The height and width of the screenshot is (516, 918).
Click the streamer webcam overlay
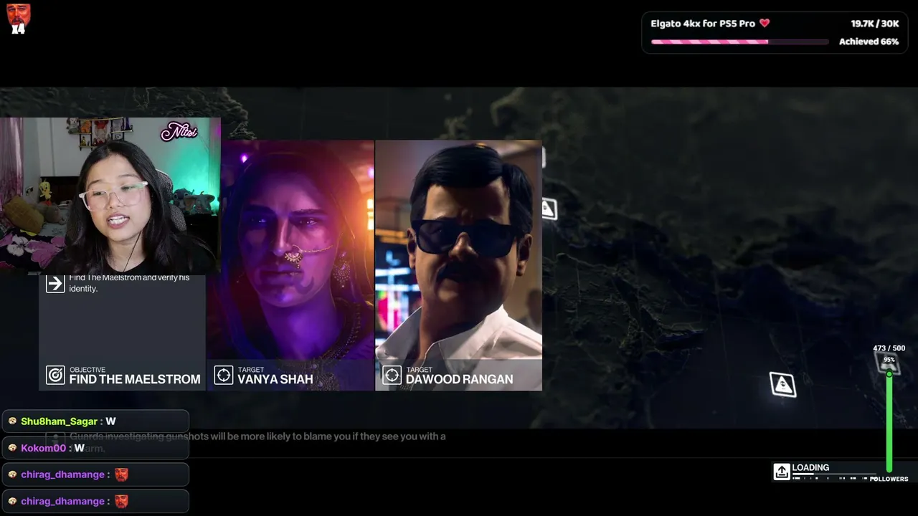110,196
